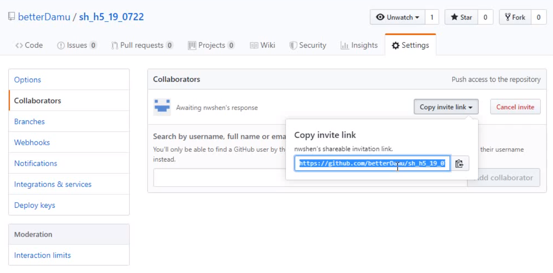Fork the repository
The width and height of the screenshot is (553, 273).
(x=515, y=17)
